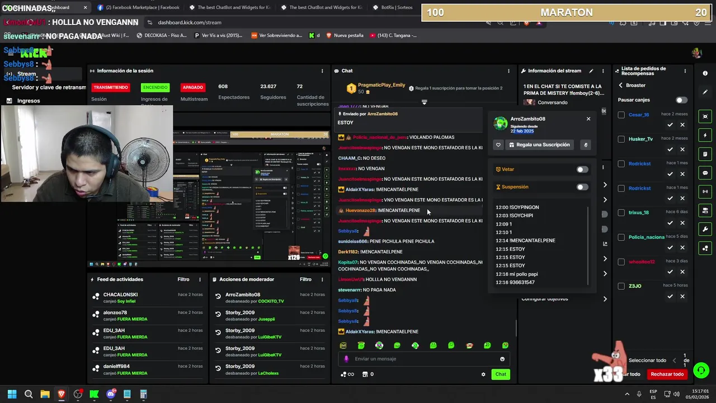This screenshot has height=403, width=716.
Task: Click the channel points infinity icon
Action: click(x=347, y=374)
